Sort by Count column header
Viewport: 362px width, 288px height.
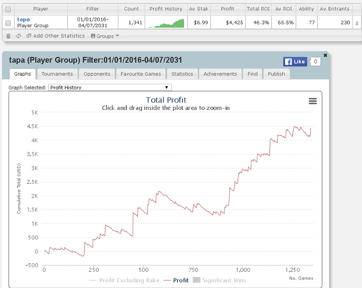point(131,9)
